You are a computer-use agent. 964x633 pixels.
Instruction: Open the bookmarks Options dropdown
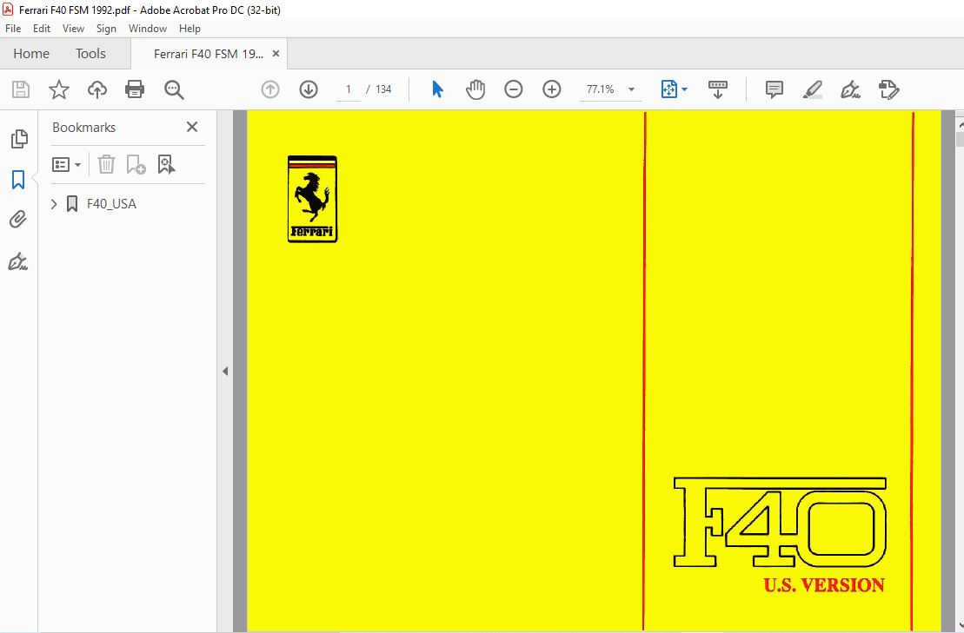click(x=66, y=164)
